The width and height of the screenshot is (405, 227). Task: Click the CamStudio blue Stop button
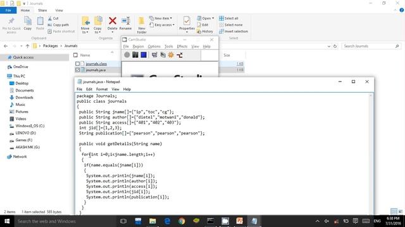[144, 55]
